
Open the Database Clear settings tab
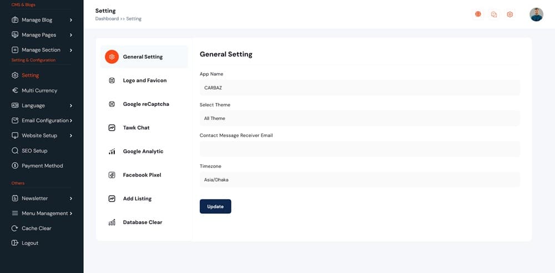pos(142,222)
